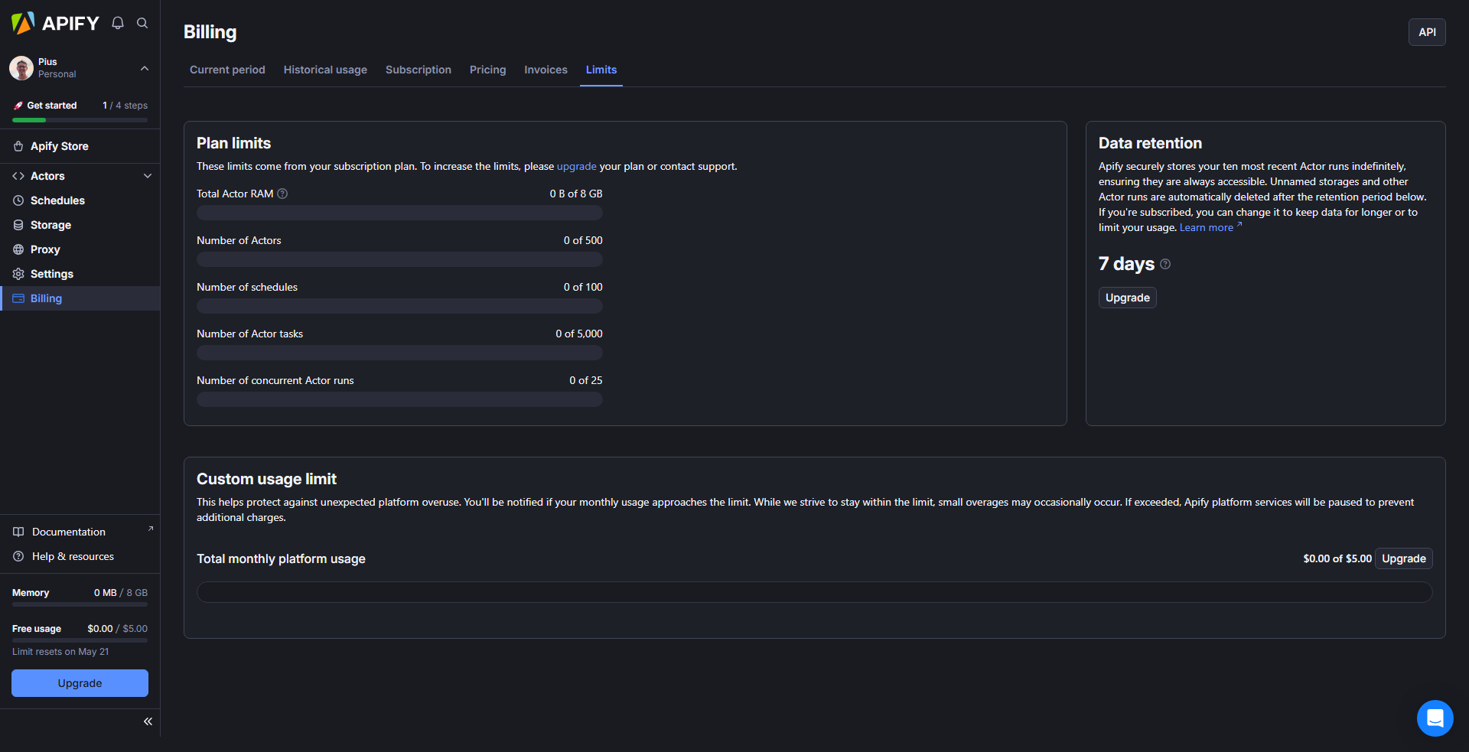Click the upgrade link in Plan limits
The width and height of the screenshot is (1469, 752).
coord(576,166)
